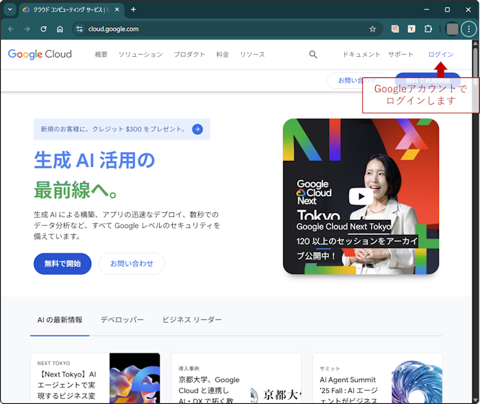The width and height of the screenshot is (480, 404).
Task: Switch to the デベロッパー tab
Action: (x=122, y=320)
